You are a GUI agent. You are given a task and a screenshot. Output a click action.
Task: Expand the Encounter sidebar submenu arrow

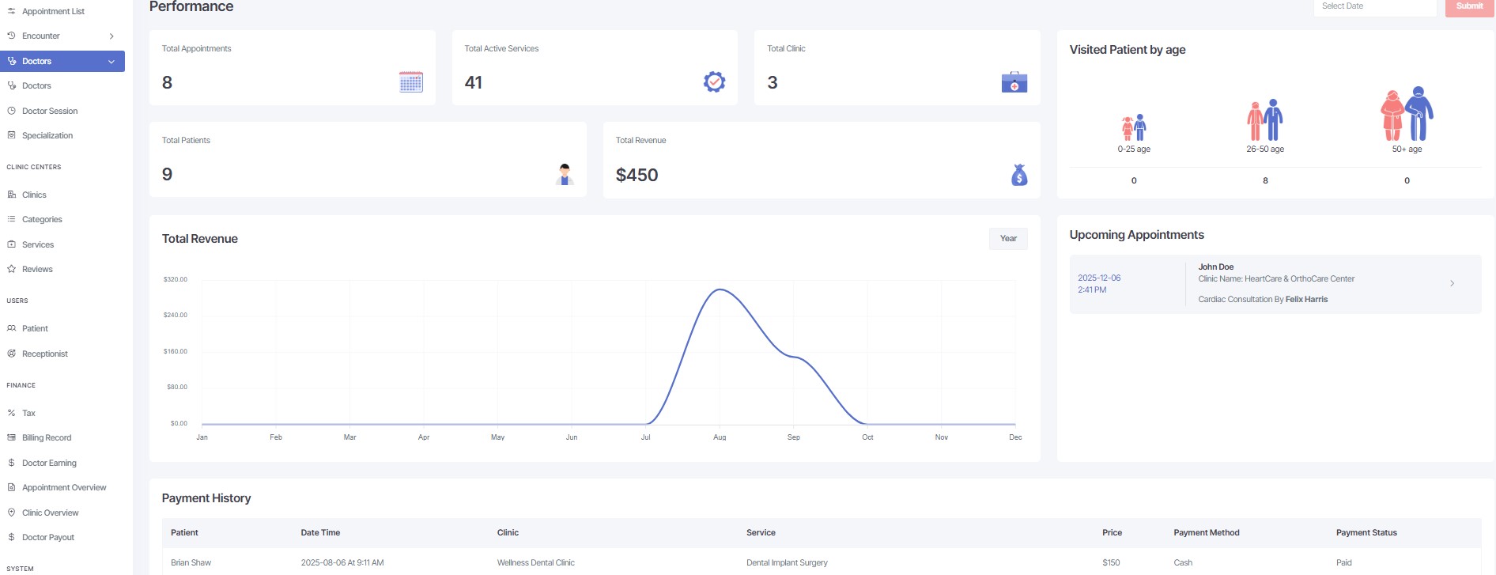[x=111, y=36]
